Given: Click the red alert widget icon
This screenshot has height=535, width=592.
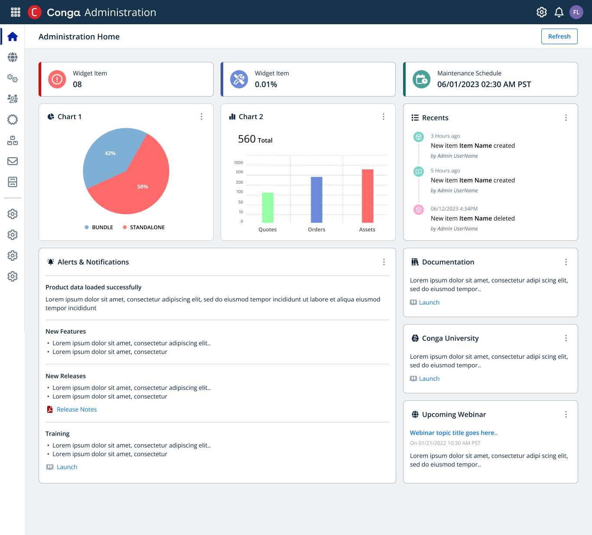Looking at the screenshot, I should coord(57,79).
